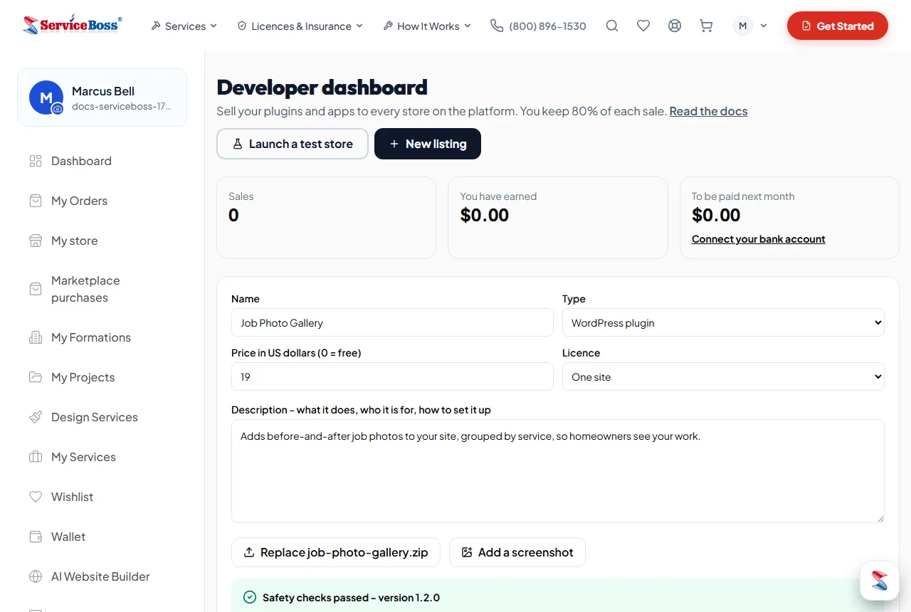Open the search icon in header
The height and width of the screenshot is (612, 911).
(x=612, y=26)
